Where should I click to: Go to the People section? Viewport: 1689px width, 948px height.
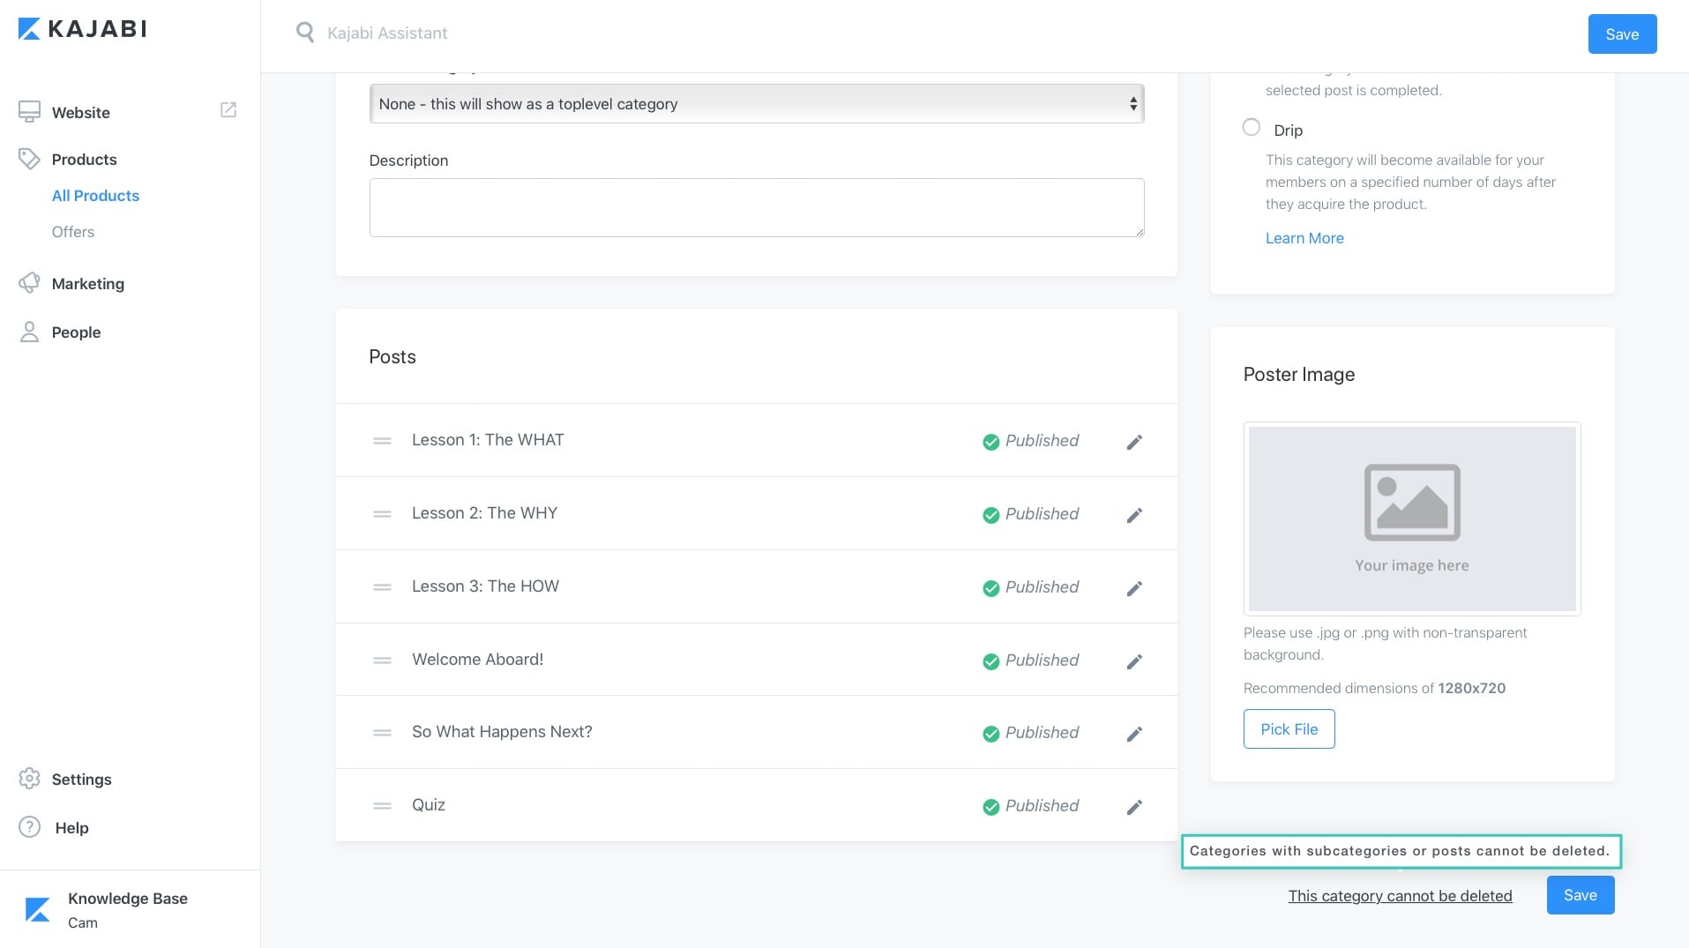(x=76, y=332)
